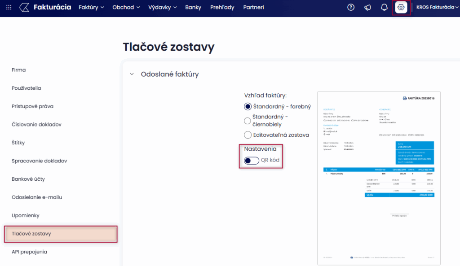The image size is (460, 266).
Task: Click the invoice preview thumbnail
Action: (379, 178)
